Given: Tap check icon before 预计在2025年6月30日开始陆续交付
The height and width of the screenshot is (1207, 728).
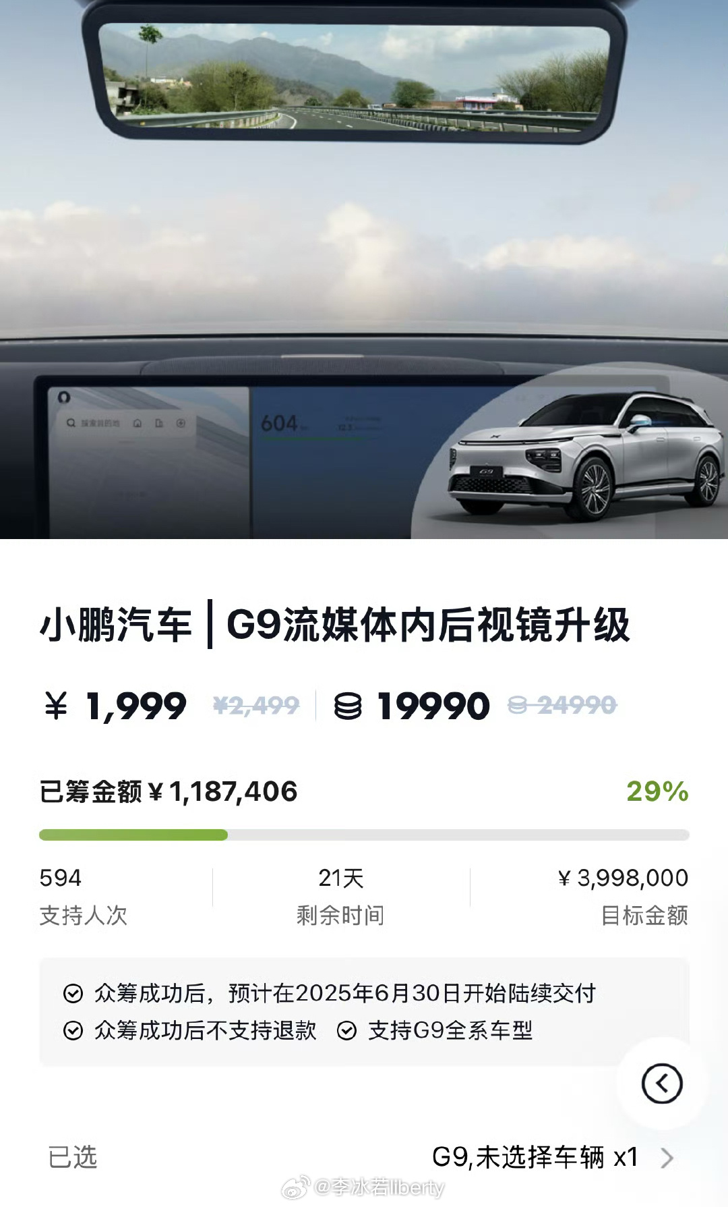Looking at the screenshot, I should [73, 993].
